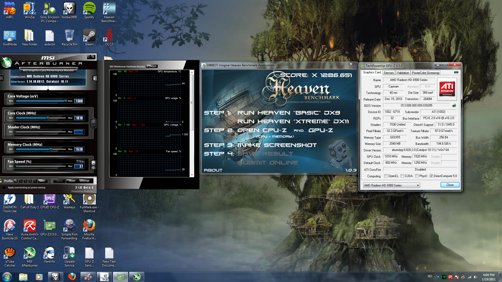The image size is (502, 282).
Task: Click Fan Speed value field 27
Action: pos(79,166)
